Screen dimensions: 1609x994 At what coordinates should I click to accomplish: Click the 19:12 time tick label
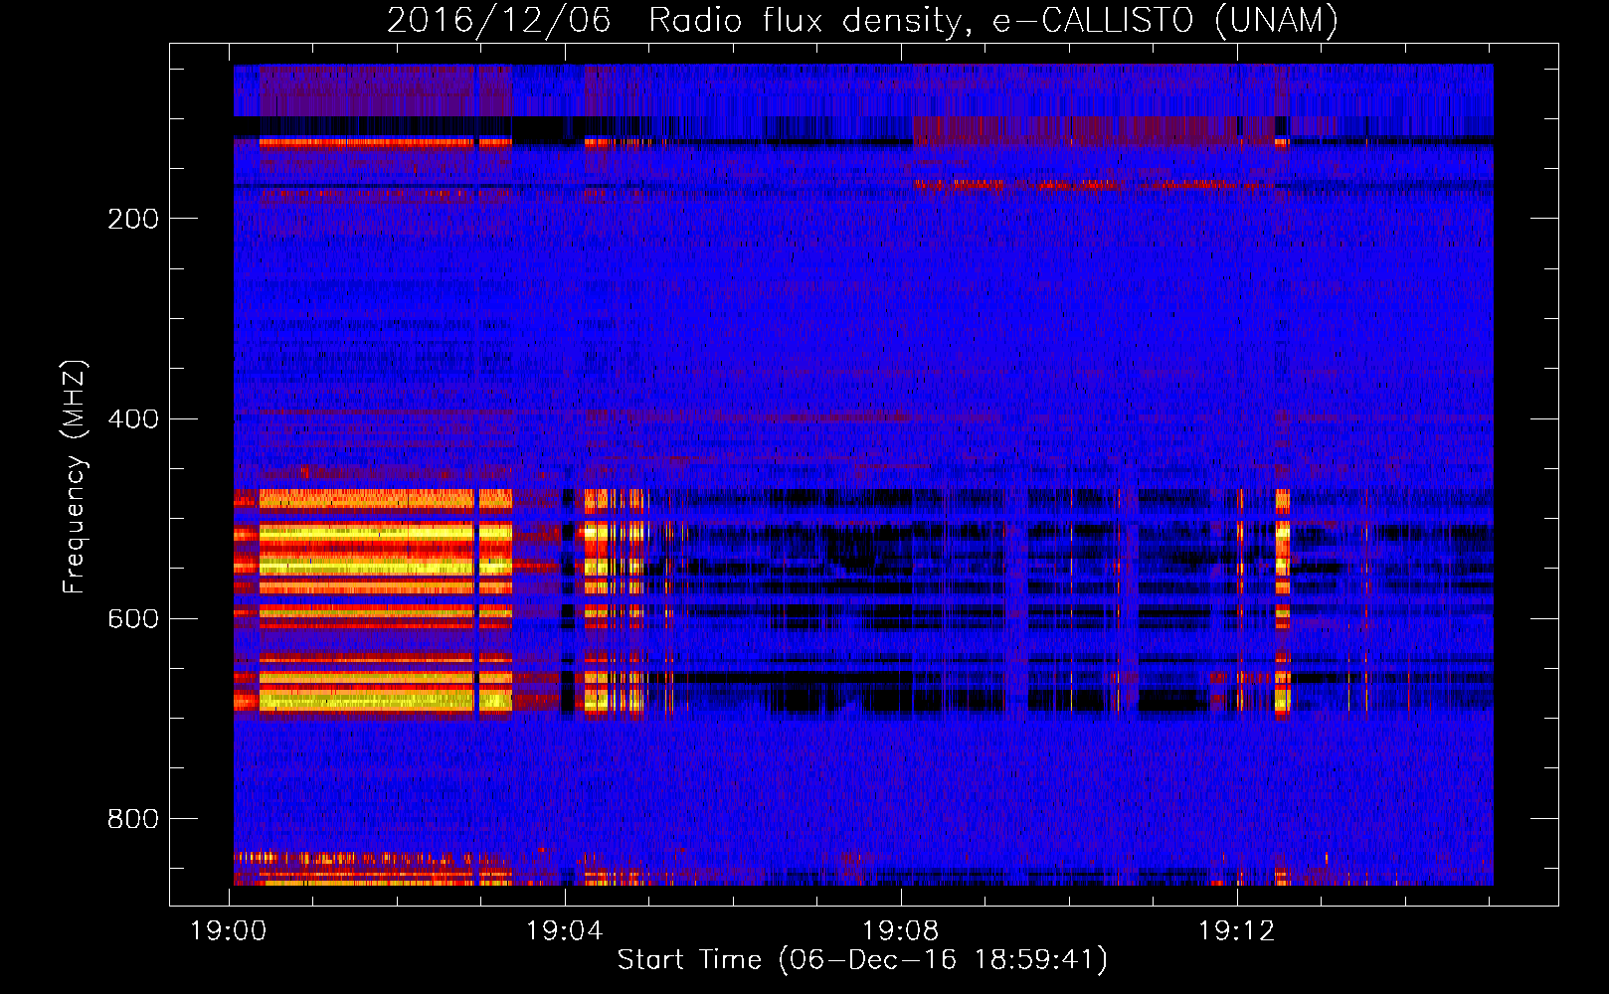point(1237,931)
